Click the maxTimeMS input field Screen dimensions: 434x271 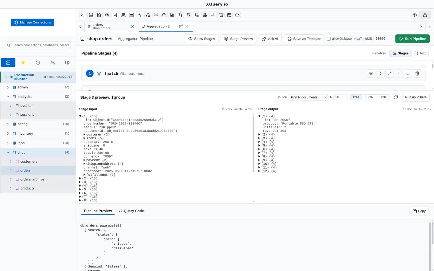click(383, 39)
